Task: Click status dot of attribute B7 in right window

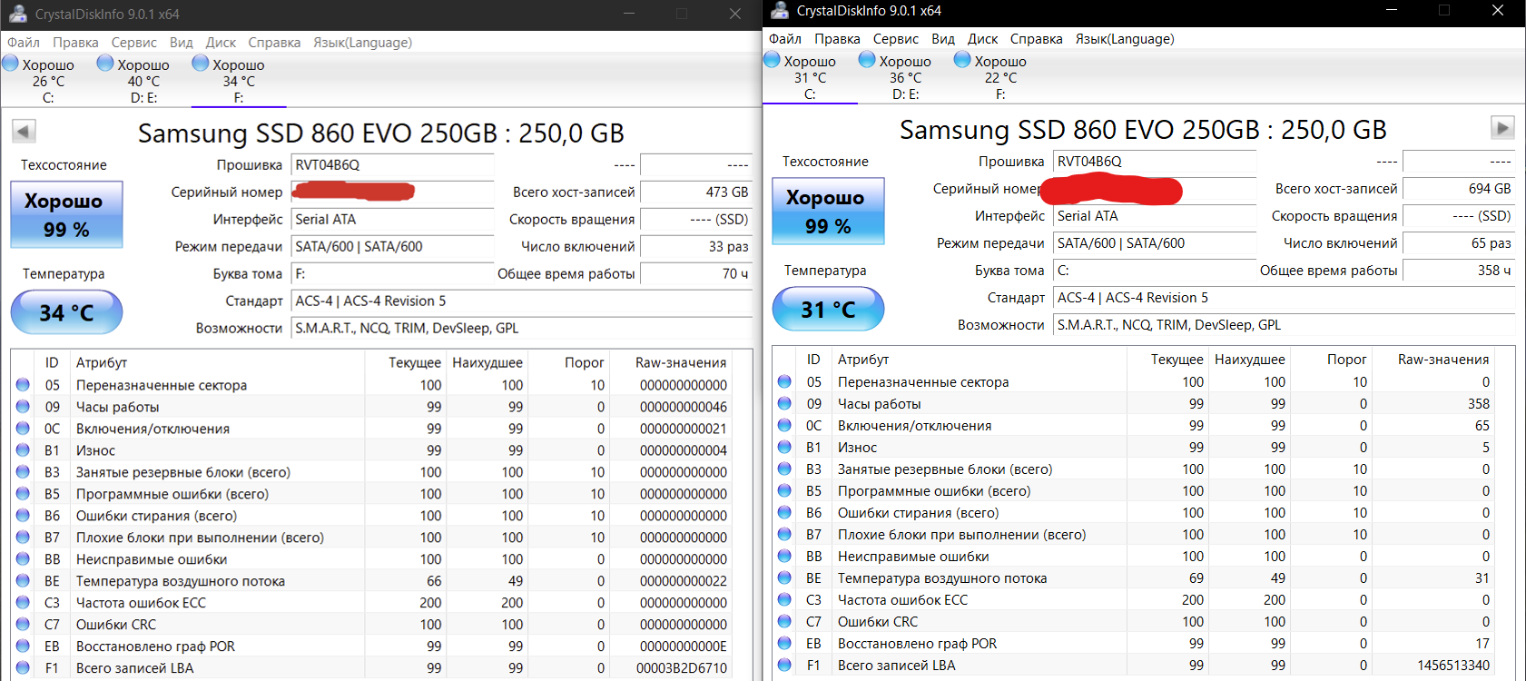Action: click(x=784, y=534)
